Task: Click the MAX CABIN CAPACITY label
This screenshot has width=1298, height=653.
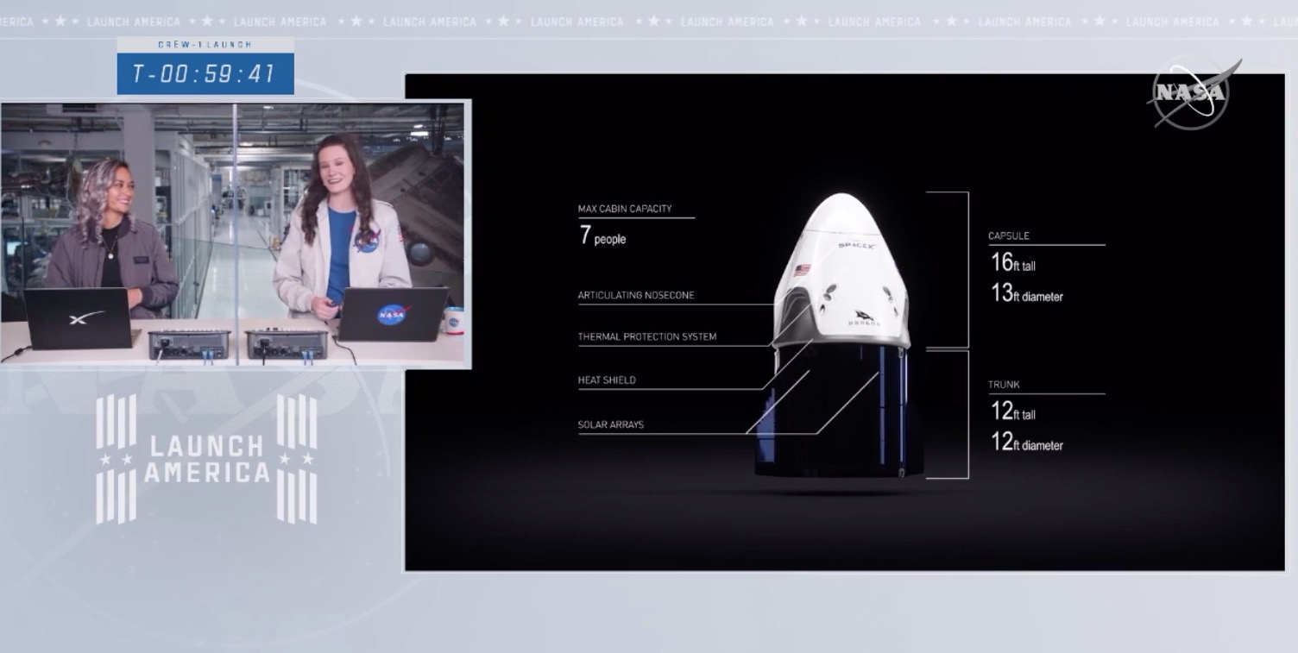Action: pyautogui.click(x=625, y=209)
